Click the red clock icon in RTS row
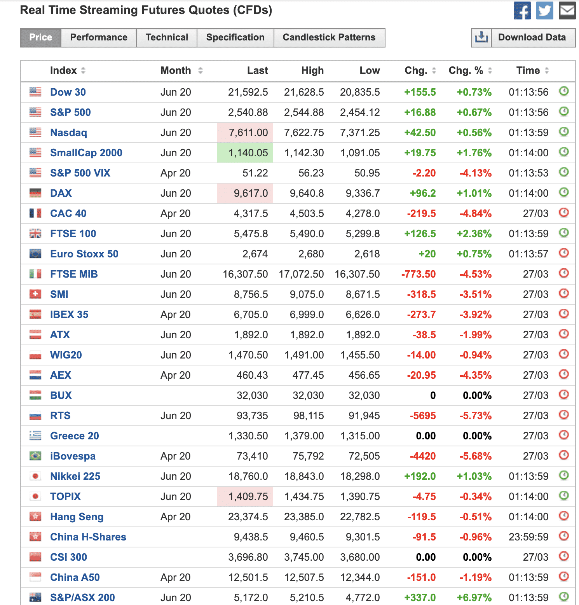This screenshot has width=579, height=605. click(564, 415)
